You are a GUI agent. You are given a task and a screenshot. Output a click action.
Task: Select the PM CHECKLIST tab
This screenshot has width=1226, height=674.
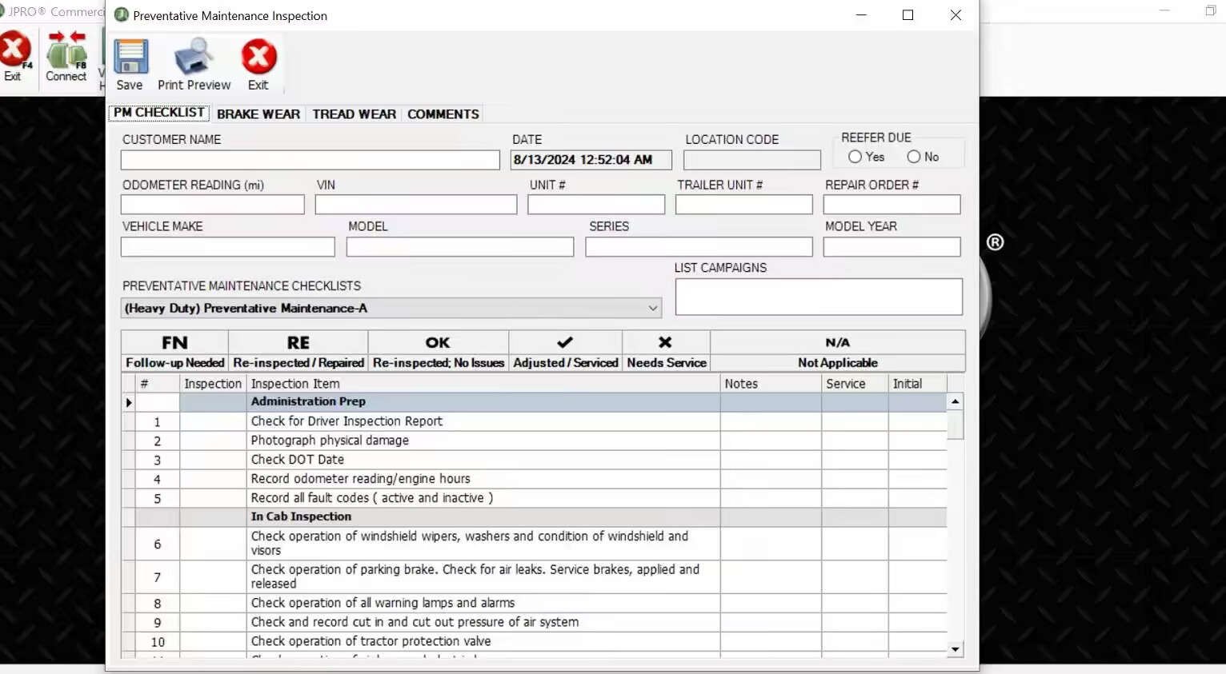point(158,113)
